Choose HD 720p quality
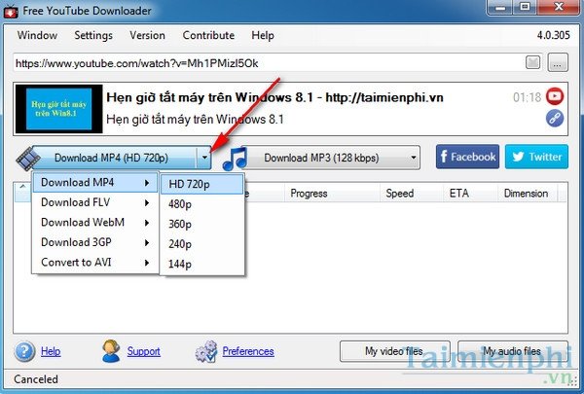584x394 pixels. point(202,184)
